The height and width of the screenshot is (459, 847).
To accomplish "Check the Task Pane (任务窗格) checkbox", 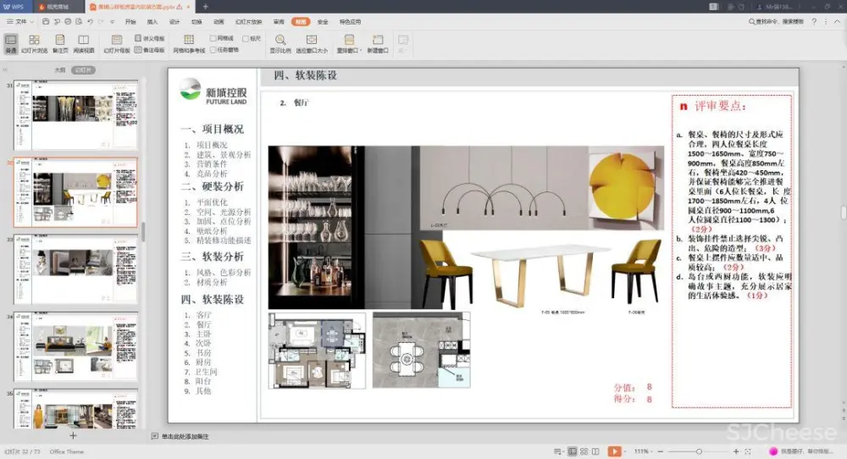I will (x=213, y=50).
